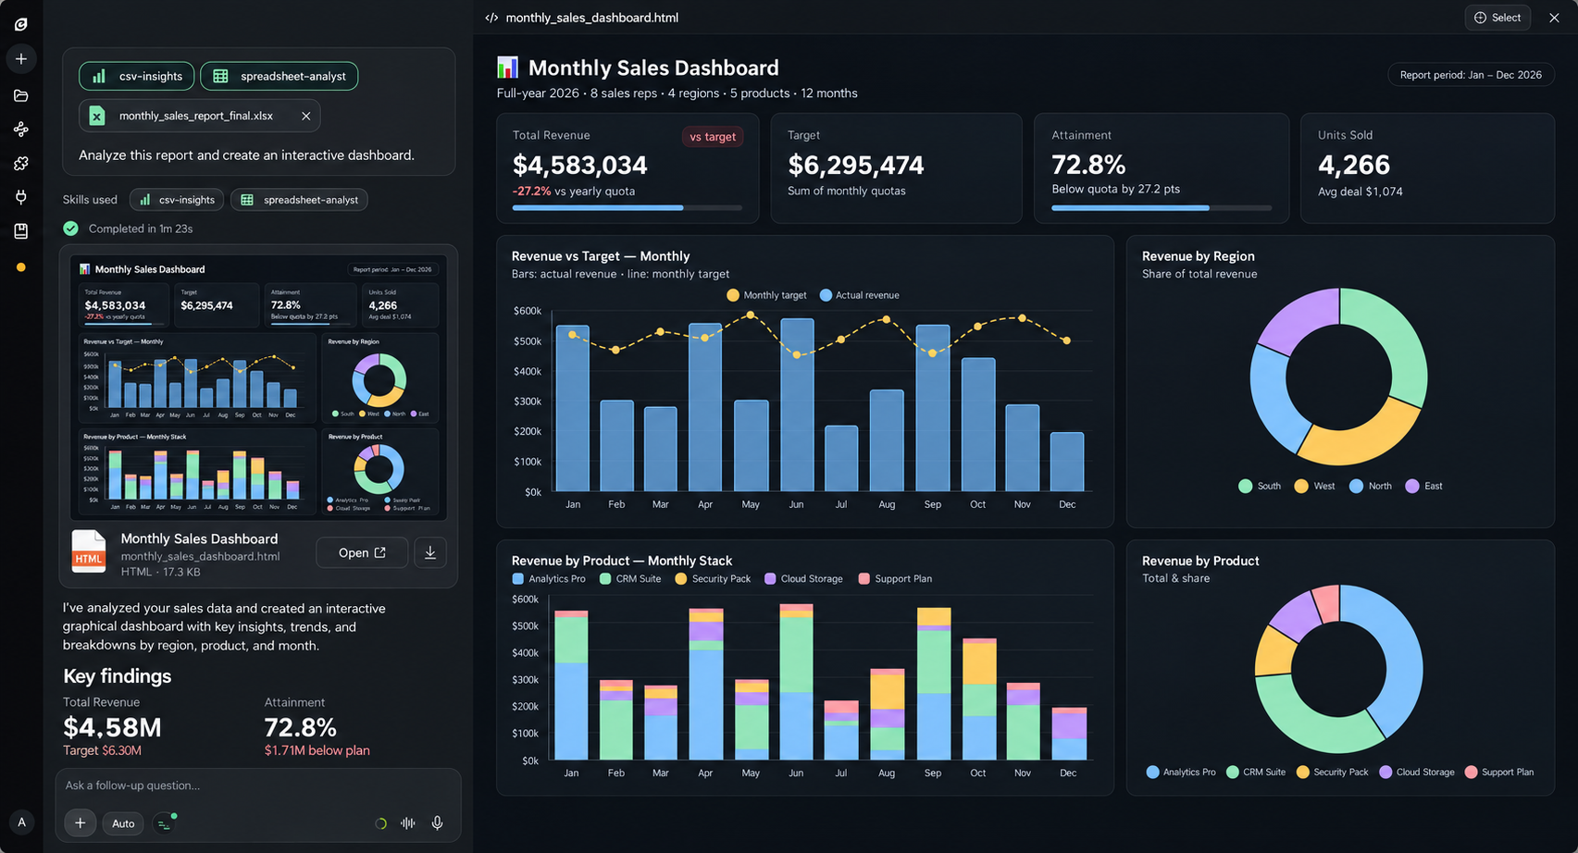Open the user avatar labeled A
This screenshot has height=853, width=1578.
21,822
